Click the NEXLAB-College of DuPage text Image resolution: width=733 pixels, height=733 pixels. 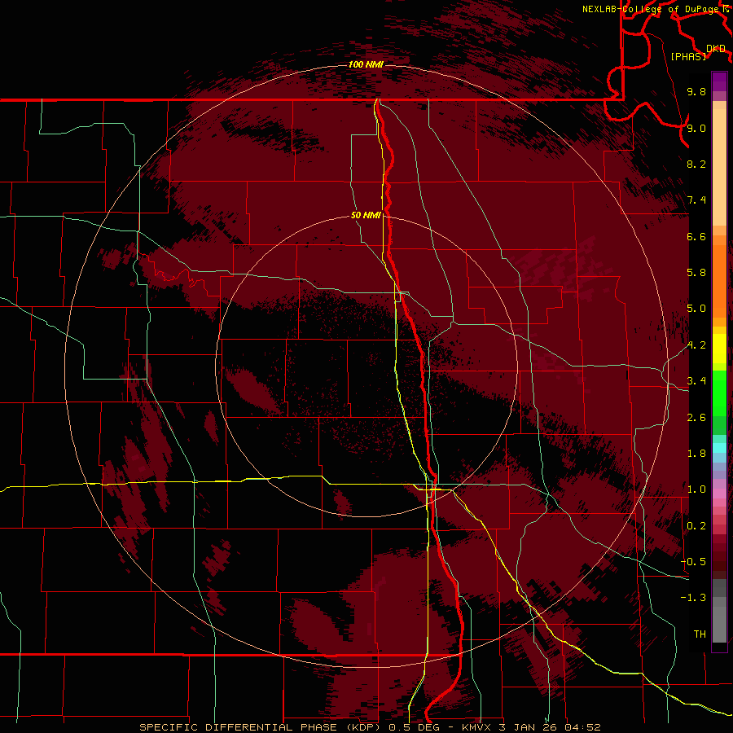[650, 9]
